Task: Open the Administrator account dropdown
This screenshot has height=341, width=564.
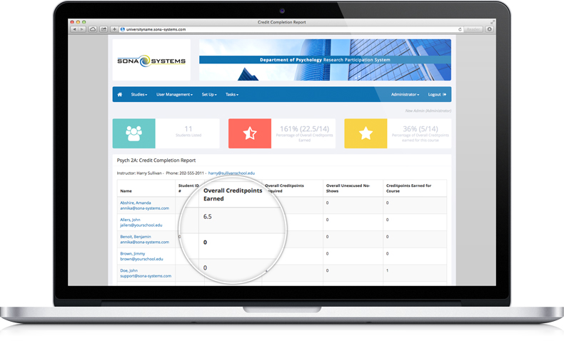Action: coord(405,94)
